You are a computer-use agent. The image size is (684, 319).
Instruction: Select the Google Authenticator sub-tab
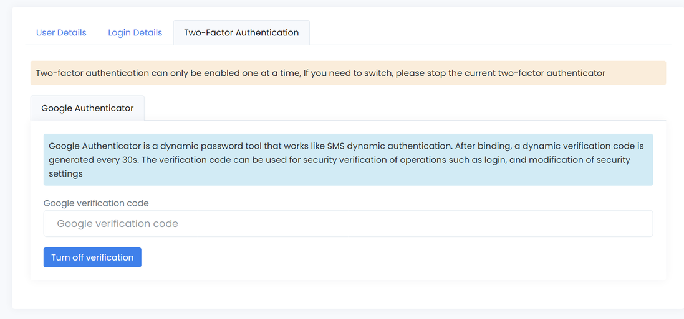tap(87, 108)
